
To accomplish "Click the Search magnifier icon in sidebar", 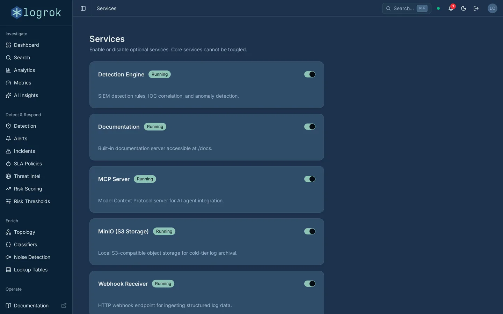I will [8, 58].
